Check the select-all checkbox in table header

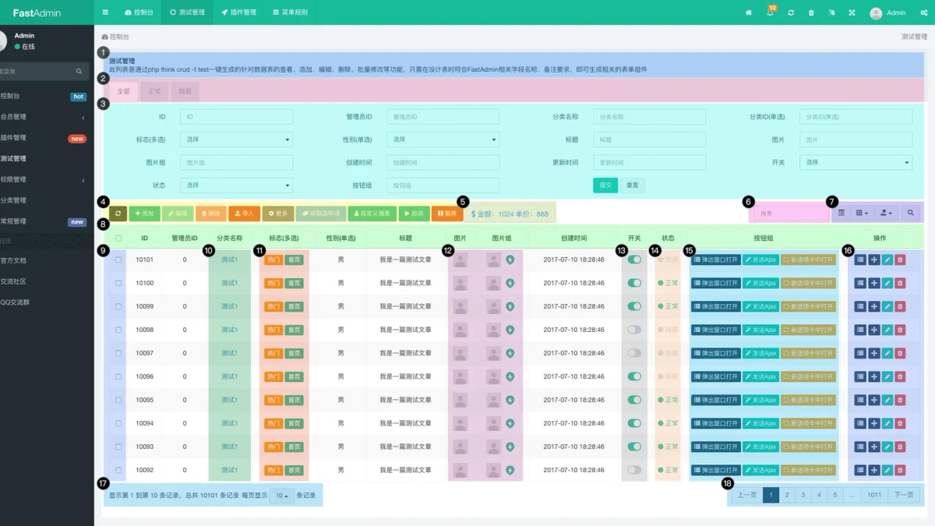pos(118,238)
